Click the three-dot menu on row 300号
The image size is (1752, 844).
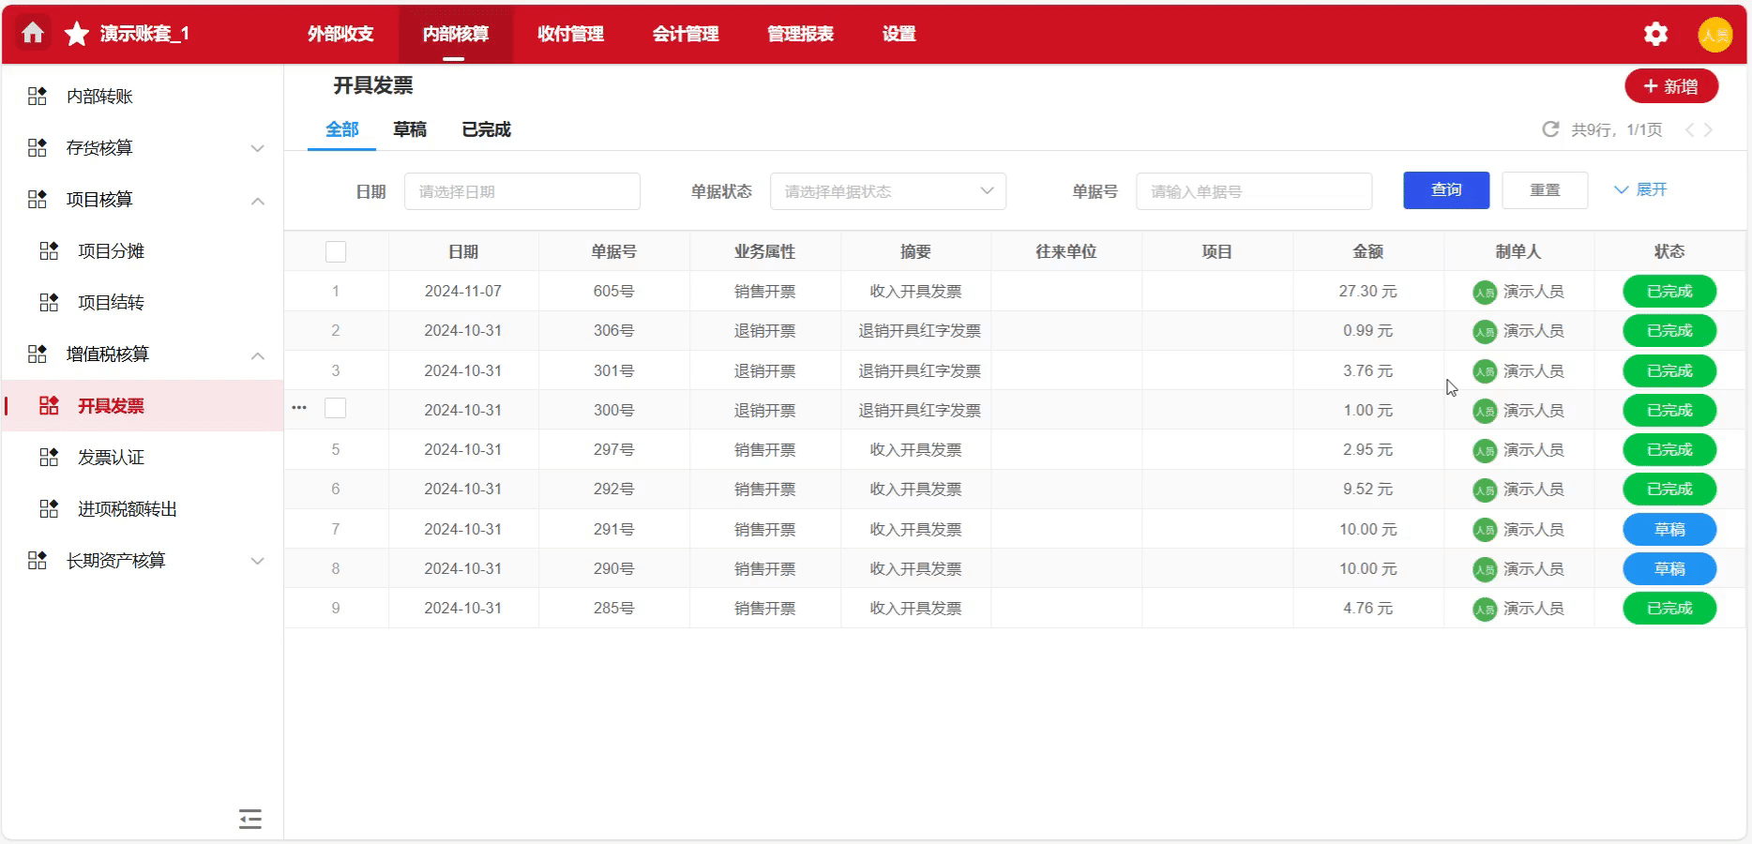299,408
